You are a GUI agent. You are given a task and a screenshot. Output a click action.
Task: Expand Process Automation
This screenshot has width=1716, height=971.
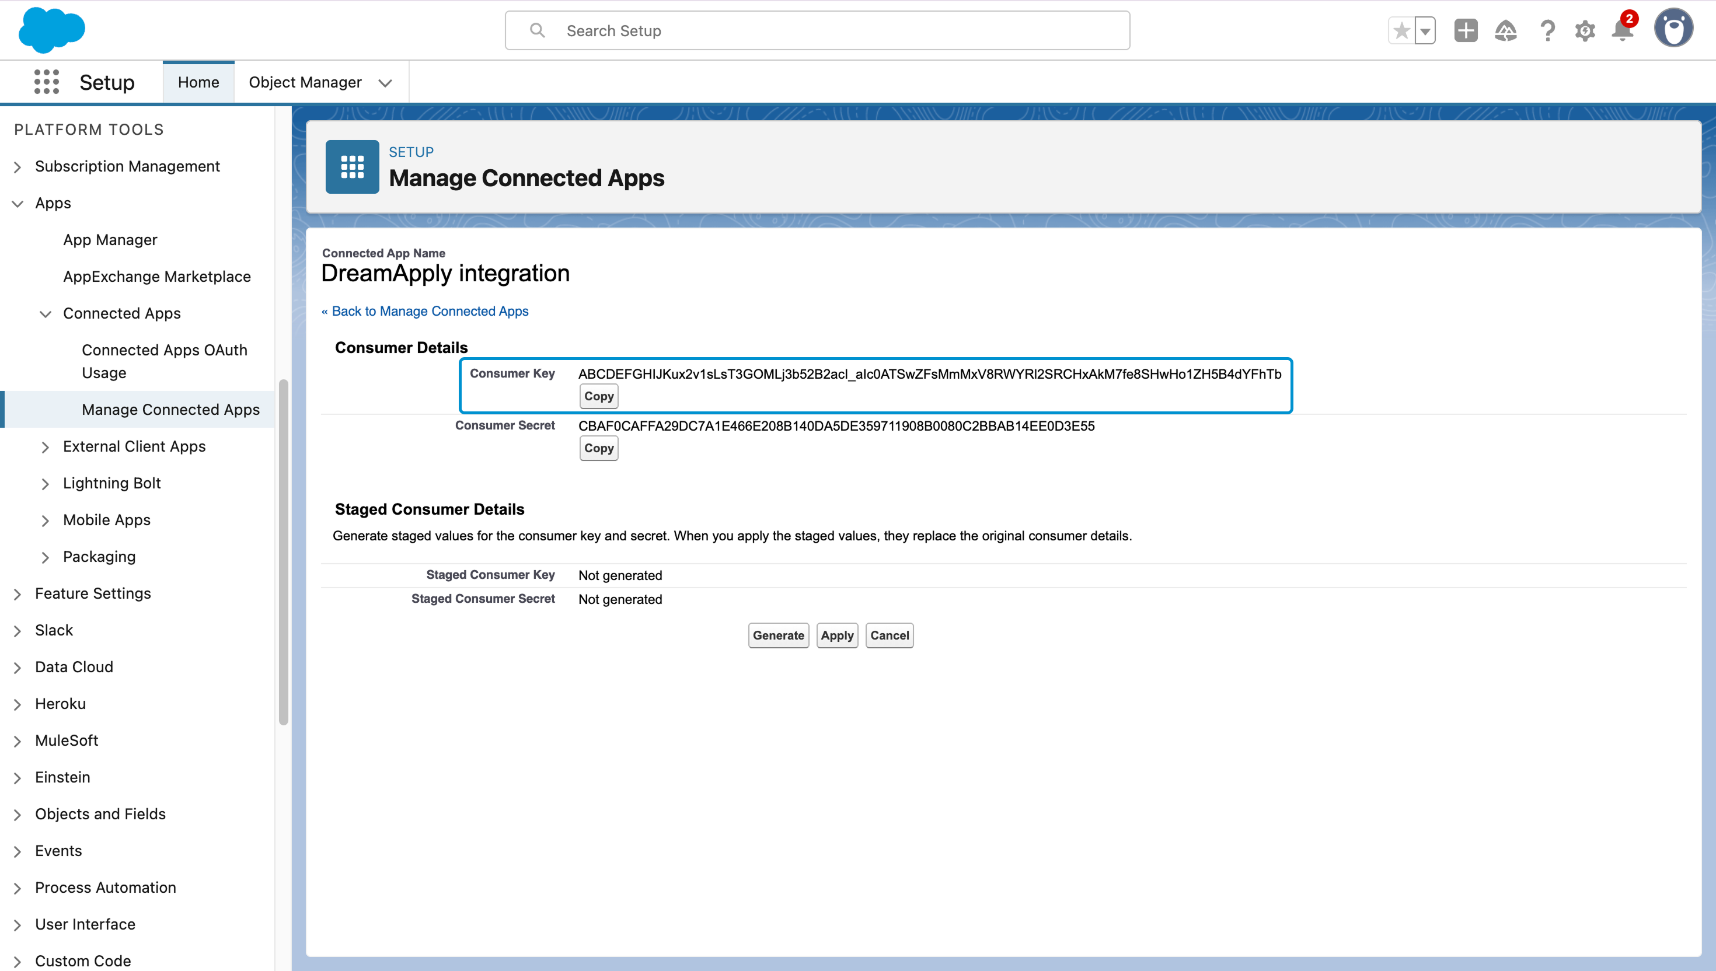(x=18, y=888)
